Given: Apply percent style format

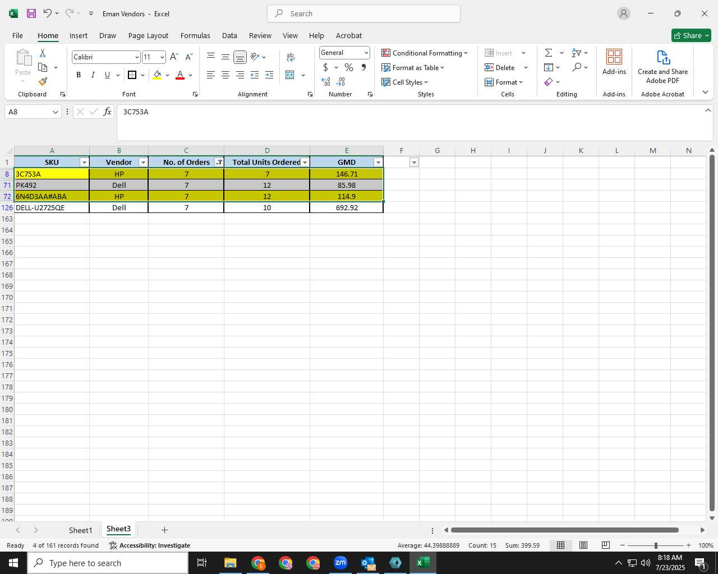Looking at the screenshot, I should (x=349, y=67).
